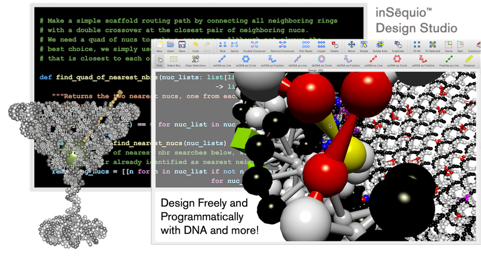Click the Pair Bases icon

point(305,46)
